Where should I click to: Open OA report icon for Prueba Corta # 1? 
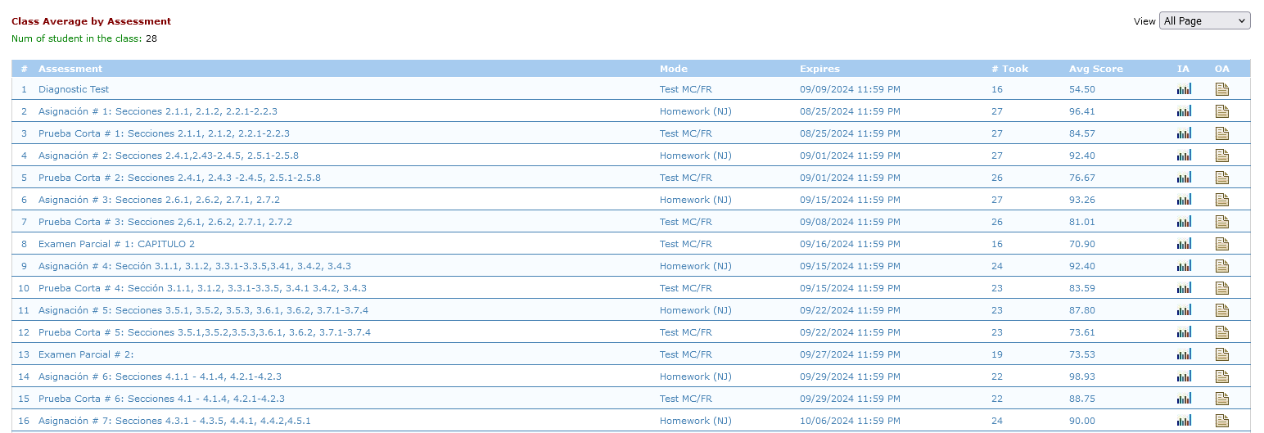[1222, 133]
